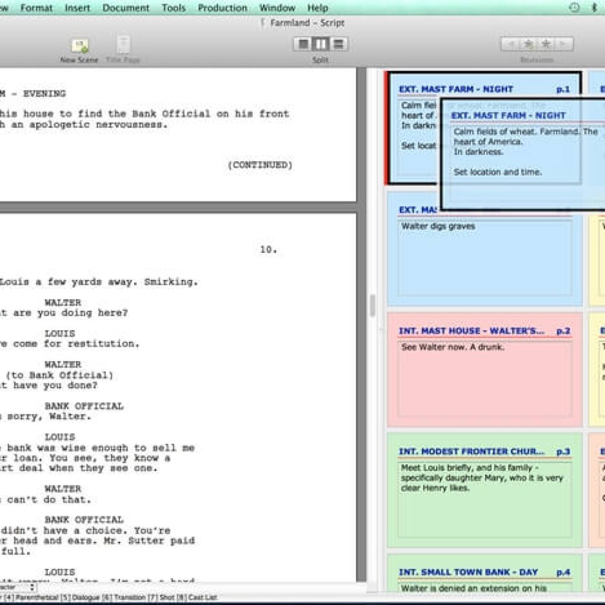The image size is (605, 605).
Task: Click the page number 10. in the script
Action: point(268,250)
